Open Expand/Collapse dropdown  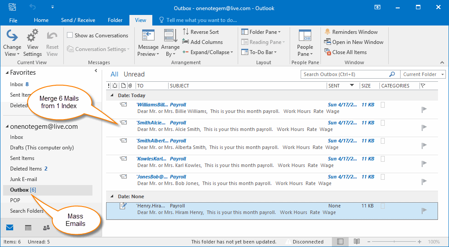208,52
